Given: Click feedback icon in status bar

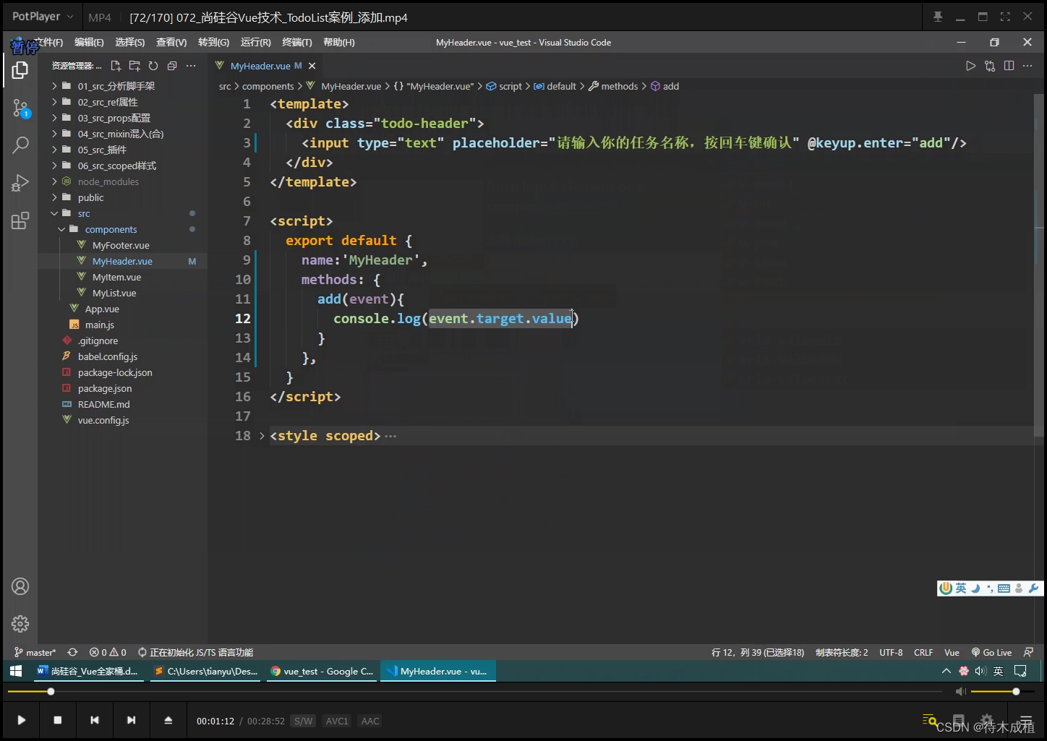Looking at the screenshot, I should coord(1028,652).
